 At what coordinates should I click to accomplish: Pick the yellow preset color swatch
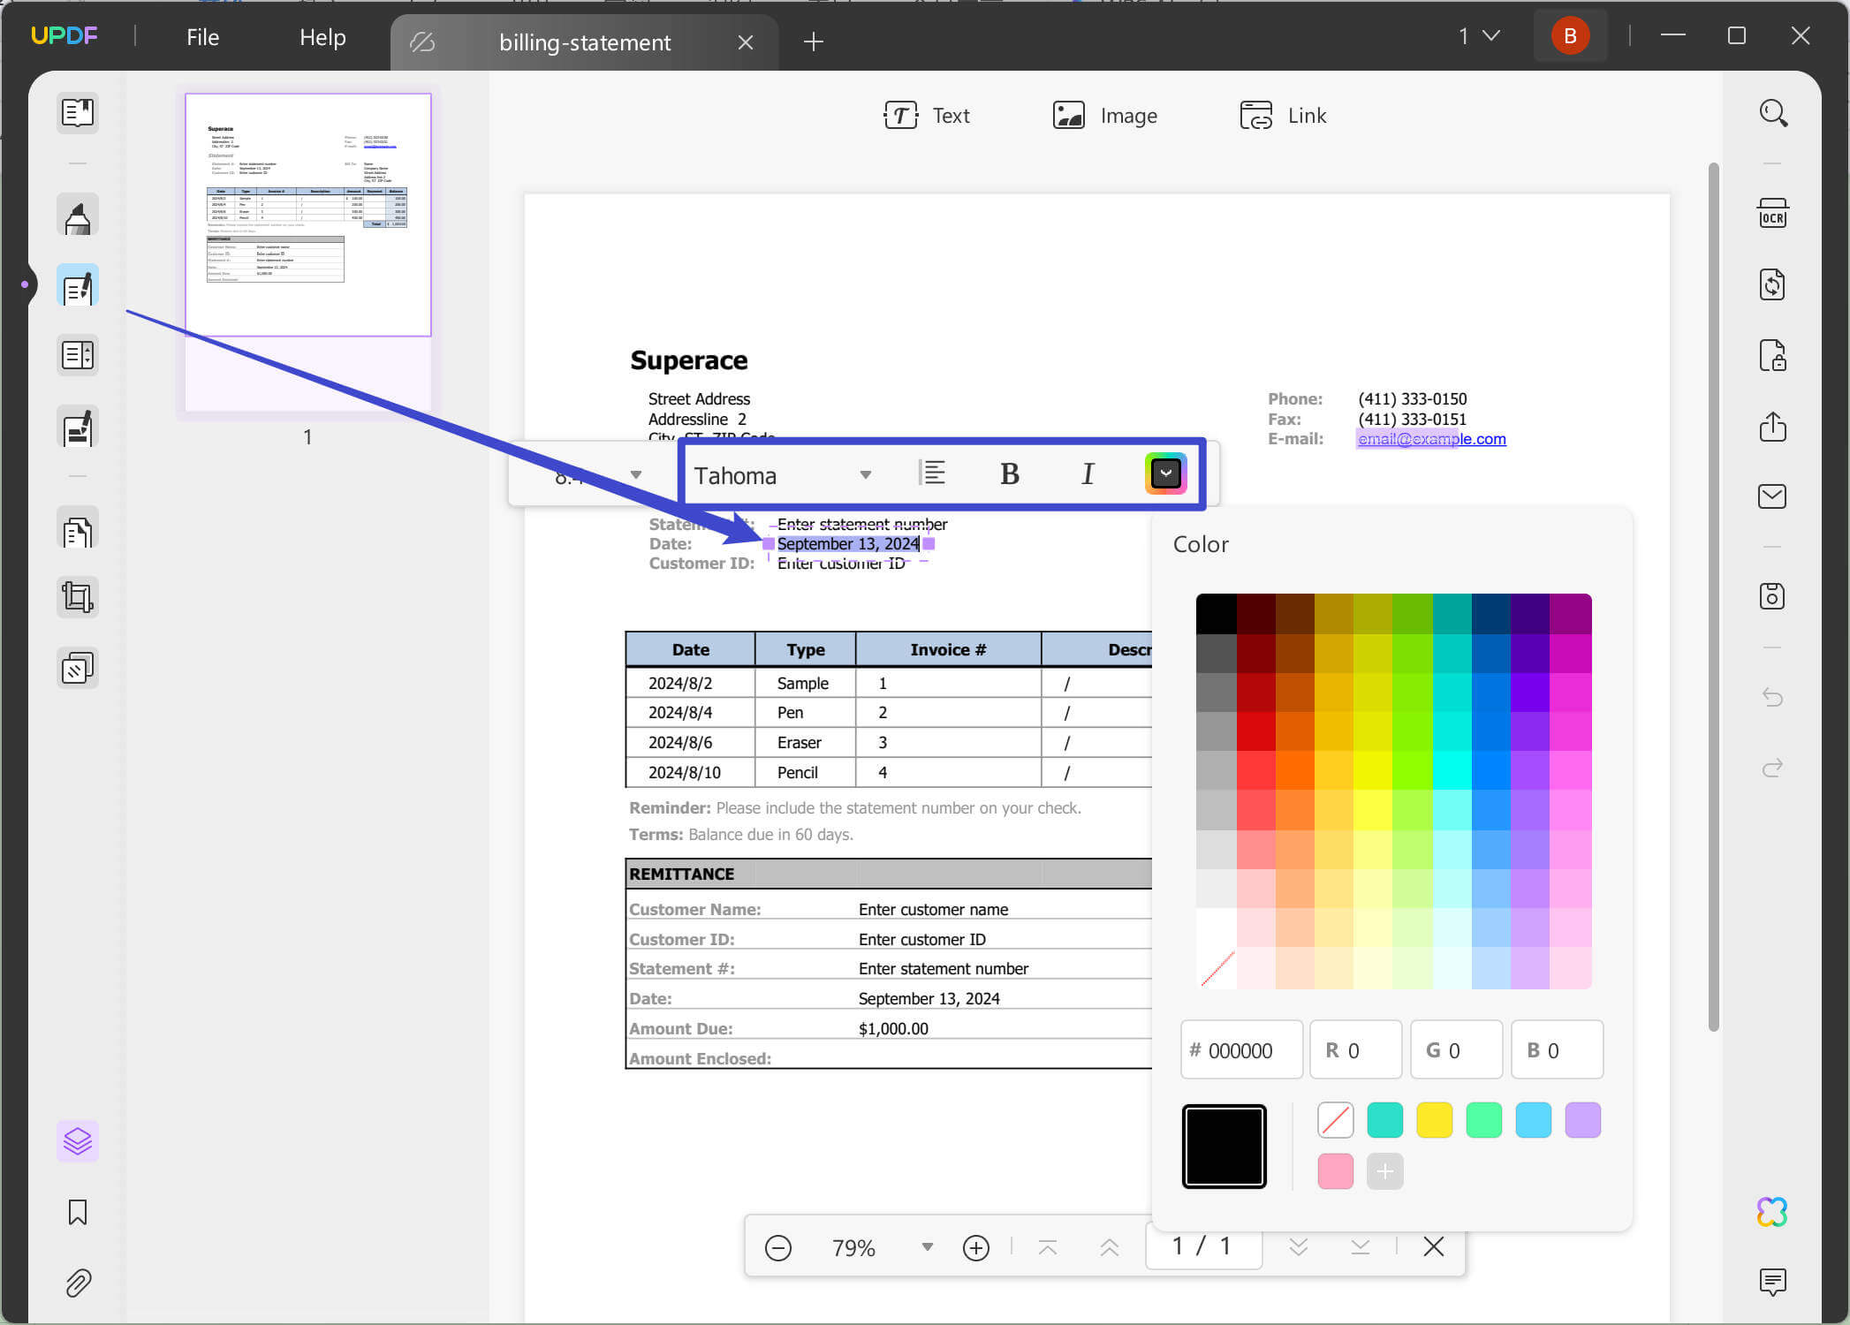1434,1119
